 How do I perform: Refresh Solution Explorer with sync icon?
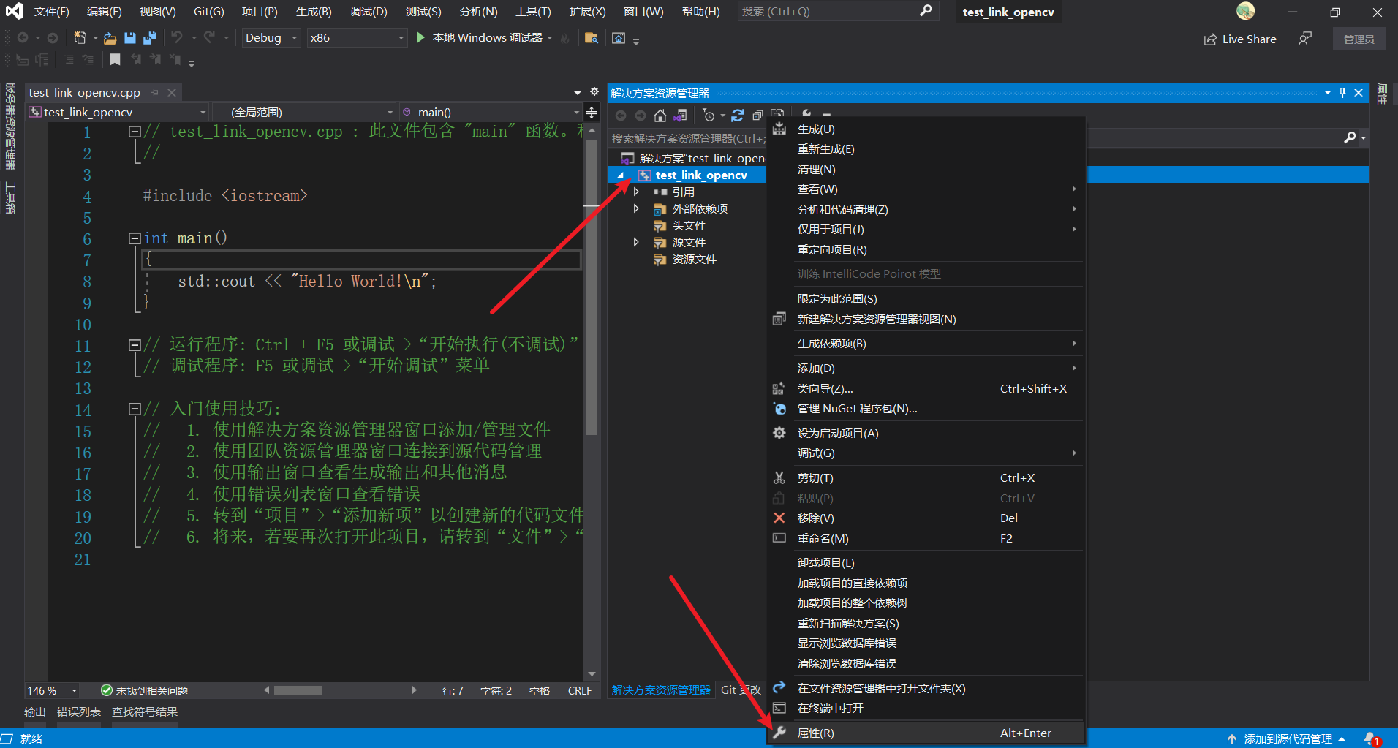(738, 116)
